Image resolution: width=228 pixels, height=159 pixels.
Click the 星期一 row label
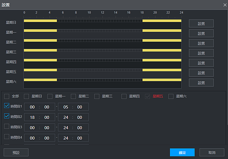tap(11, 33)
